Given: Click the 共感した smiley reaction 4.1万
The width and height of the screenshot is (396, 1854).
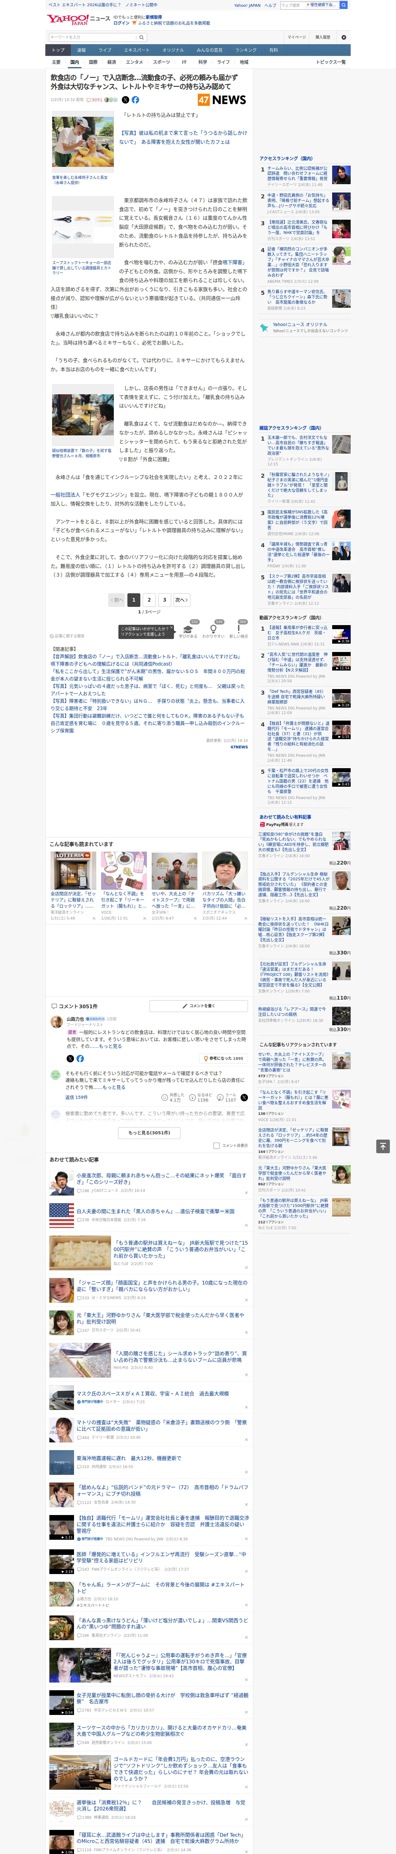Looking at the screenshot, I should pyautogui.click(x=165, y=1098).
